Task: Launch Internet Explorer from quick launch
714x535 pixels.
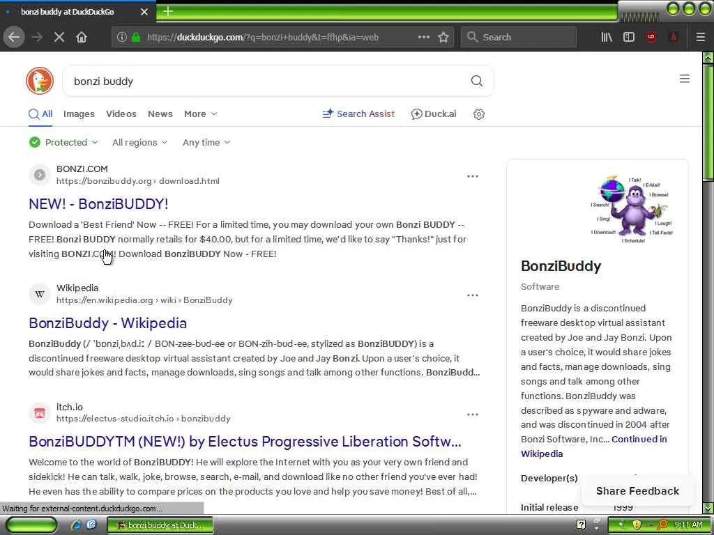Action: [77, 525]
